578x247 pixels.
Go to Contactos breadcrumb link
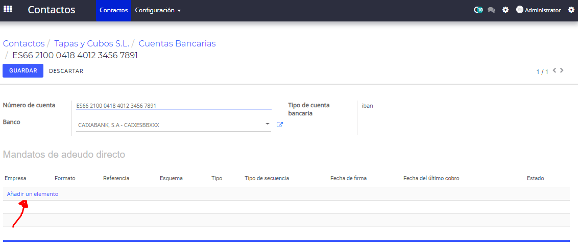(23, 43)
